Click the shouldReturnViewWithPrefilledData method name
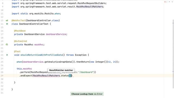 (41, 55)
